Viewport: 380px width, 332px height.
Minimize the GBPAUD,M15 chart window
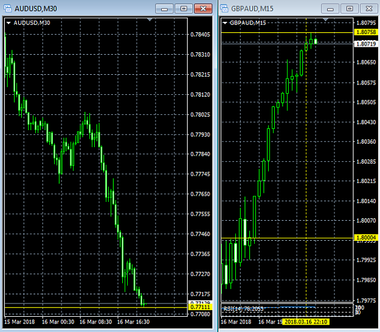point(330,9)
